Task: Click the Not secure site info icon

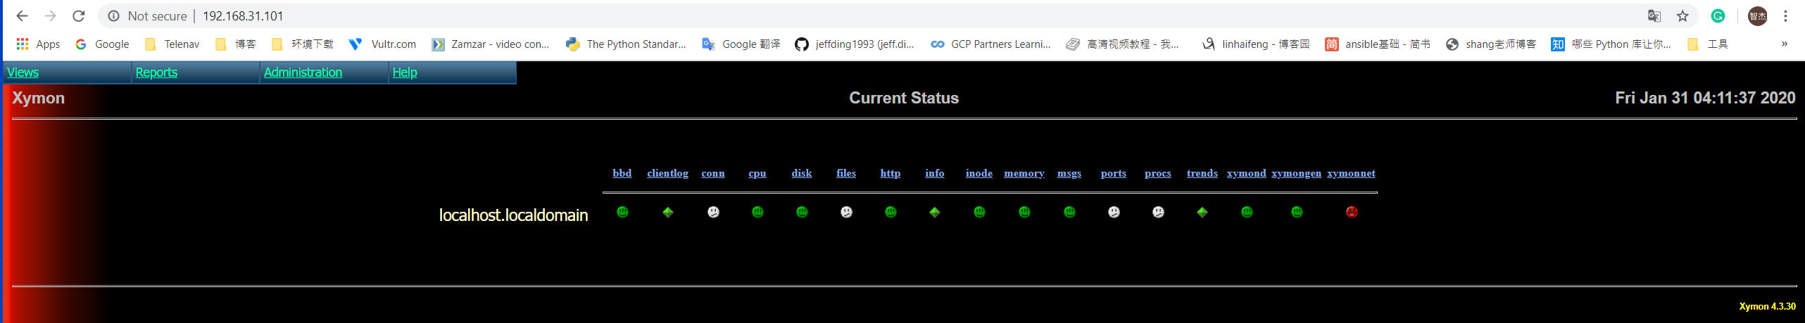Action: (113, 15)
